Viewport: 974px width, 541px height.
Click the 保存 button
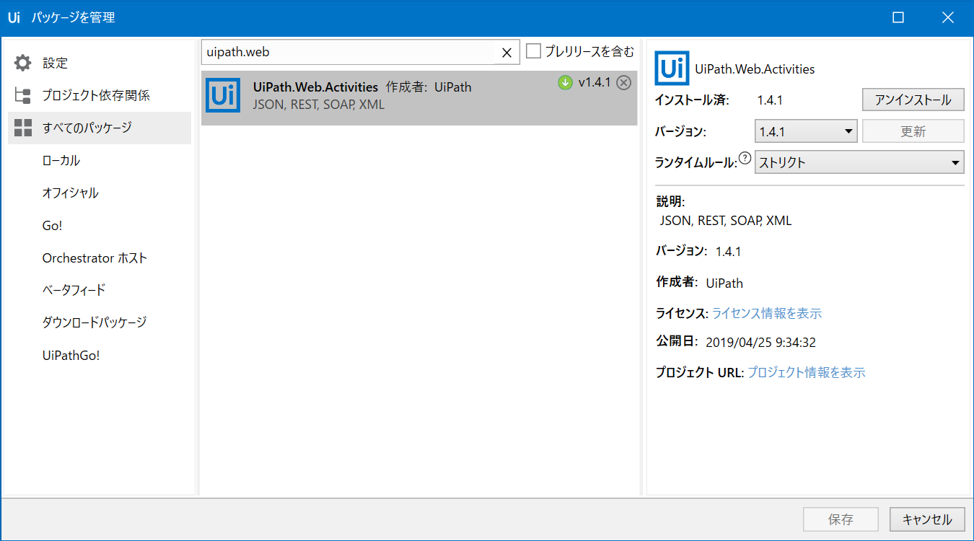(841, 519)
